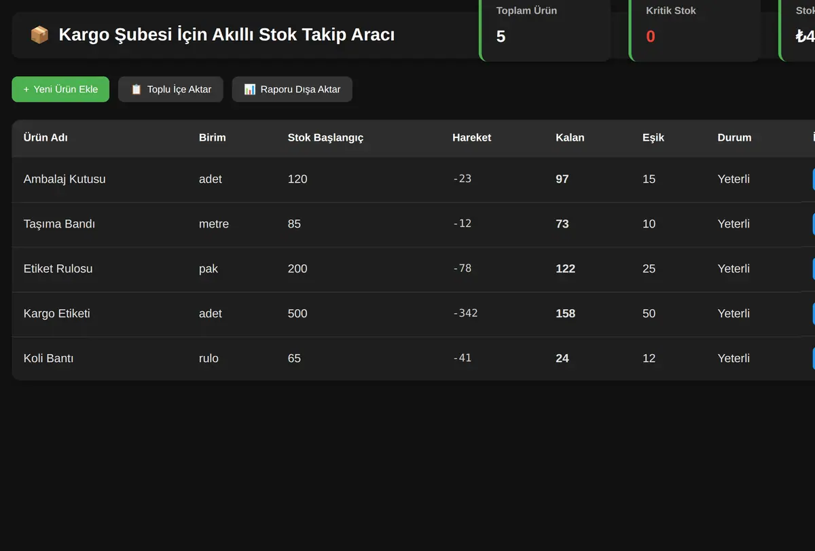Image resolution: width=815 pixels, height=551 pixels.
Task: Click Yeterli status for Taşıma Bandı
Action: [733, 224]
